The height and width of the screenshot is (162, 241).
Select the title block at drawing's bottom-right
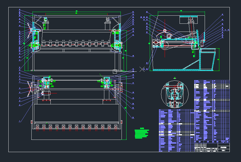[x=212, y=147]
